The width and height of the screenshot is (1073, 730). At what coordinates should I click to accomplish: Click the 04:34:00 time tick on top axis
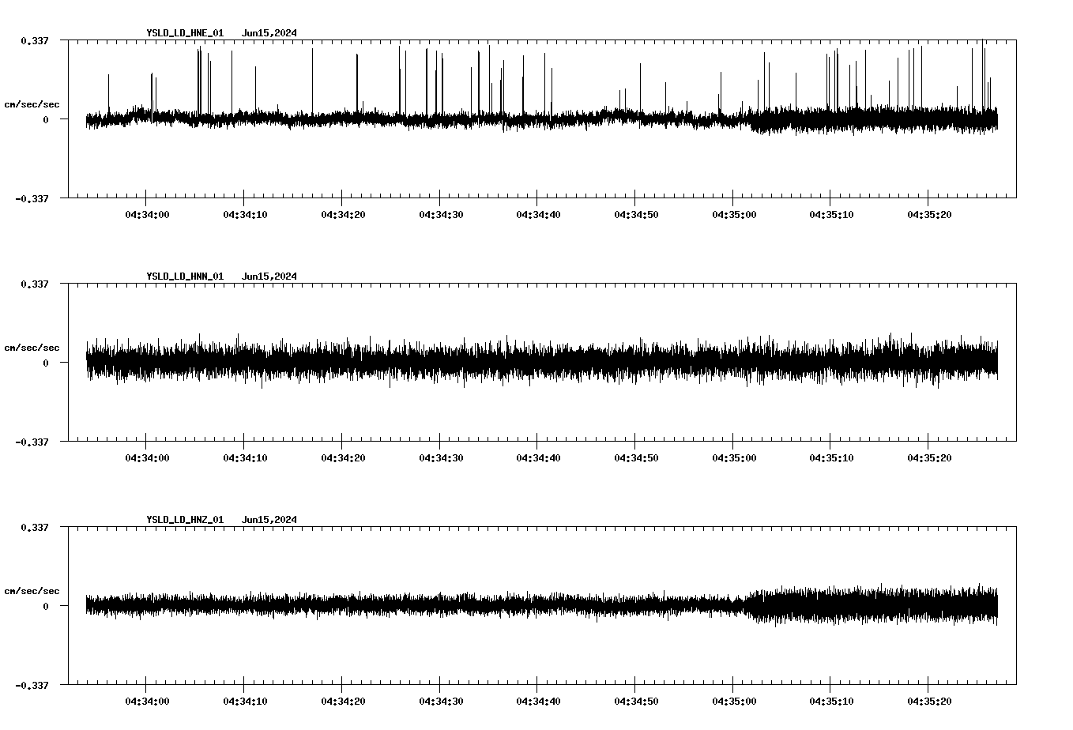pos(148,212)
